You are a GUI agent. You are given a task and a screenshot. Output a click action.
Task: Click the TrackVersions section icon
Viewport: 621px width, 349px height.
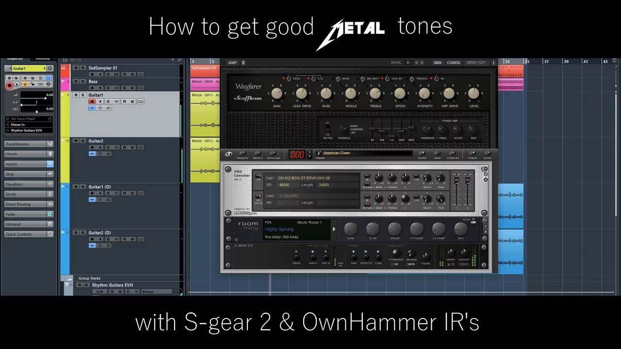[x=50, y=144]
